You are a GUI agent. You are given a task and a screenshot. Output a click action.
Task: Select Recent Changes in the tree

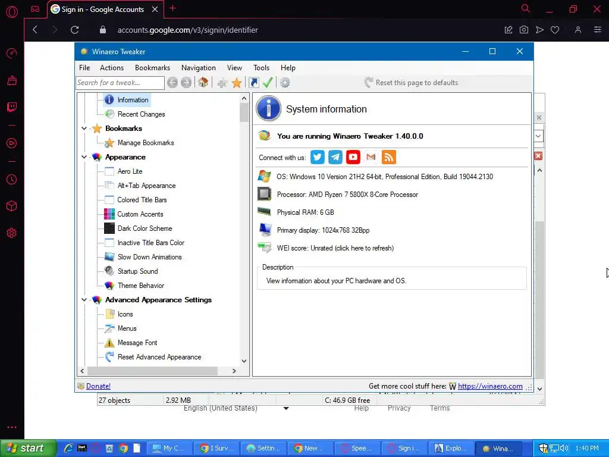click(x=141, y=114)
